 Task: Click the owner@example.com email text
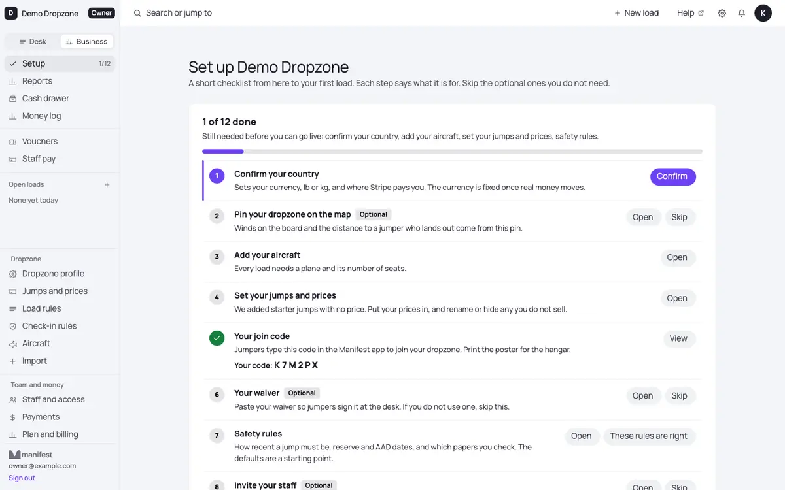click(43, 466)
